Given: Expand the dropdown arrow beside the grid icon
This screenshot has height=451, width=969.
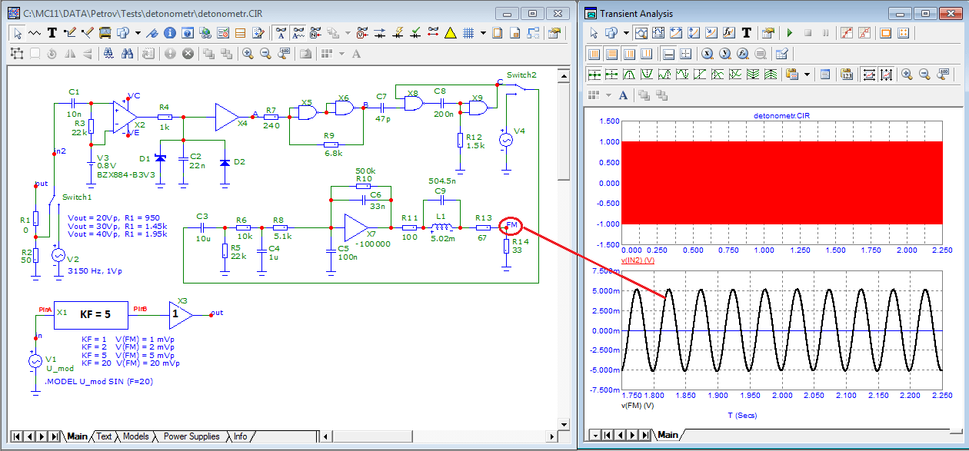Looking at the screenshot, I should point(483,33).
